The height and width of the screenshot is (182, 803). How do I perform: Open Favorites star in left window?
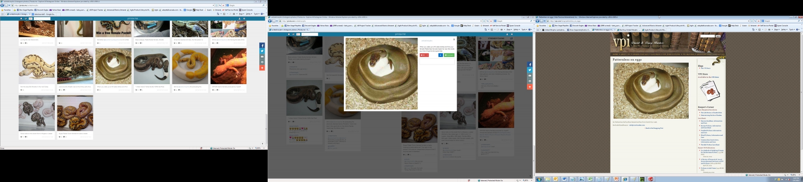point(6,10)
